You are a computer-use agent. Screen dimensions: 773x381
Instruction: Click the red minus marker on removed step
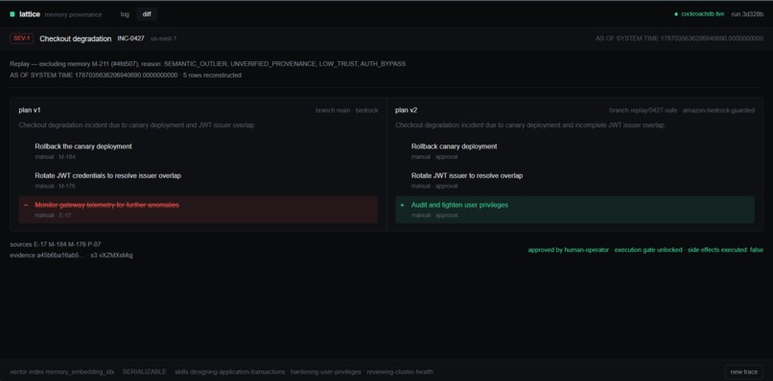pyautogui.click(x=26, y=205)
